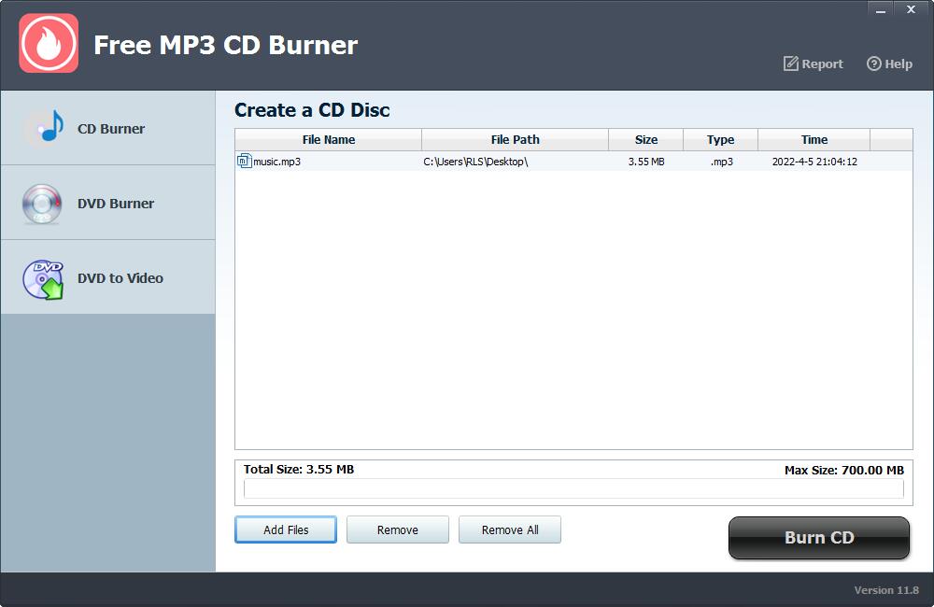Screen dimensions: 934x607
Task: Click the Remove All button
Action: (510, 529)
